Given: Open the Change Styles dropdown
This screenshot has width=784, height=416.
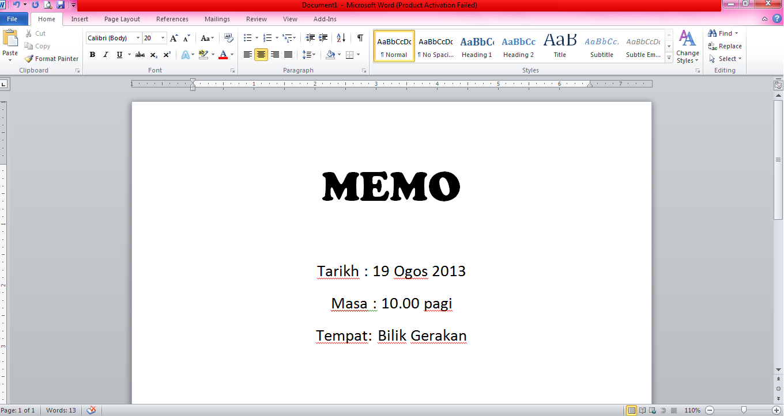Looking at the screenshot, I should click(x=687, y=47).
